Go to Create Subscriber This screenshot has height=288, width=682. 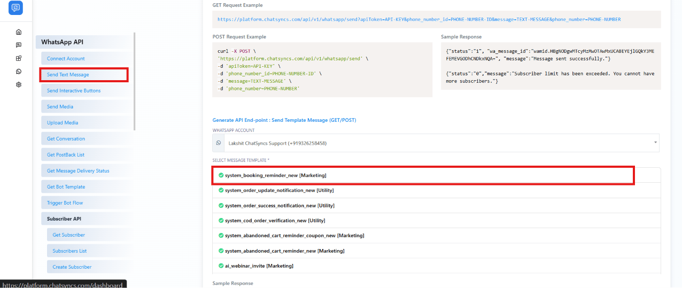(89, 267)
